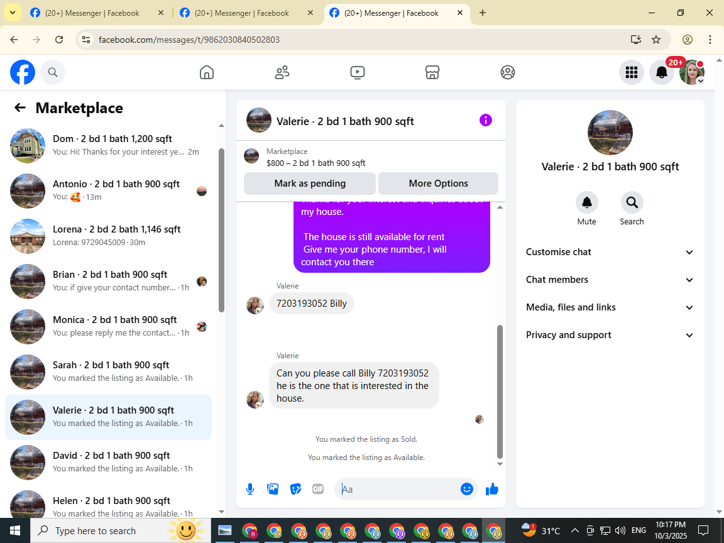Image resolution: width=724 pixels, height=543 pixels.
Task: Reload the page in Chrome
Action: pyautogui.click(x=59, y=40)
